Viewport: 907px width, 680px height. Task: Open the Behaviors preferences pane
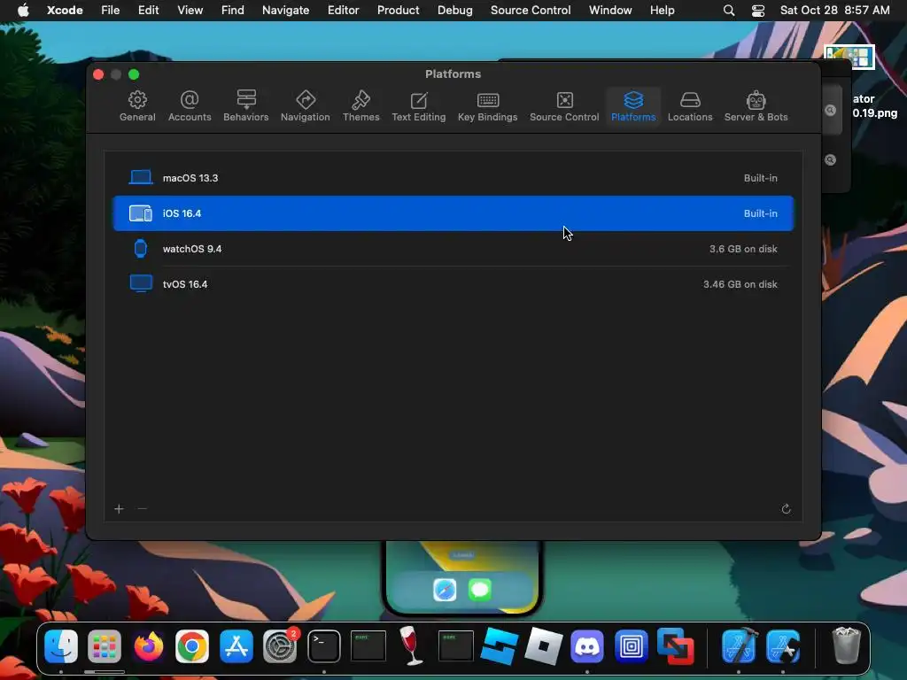(x=246, y=106)
